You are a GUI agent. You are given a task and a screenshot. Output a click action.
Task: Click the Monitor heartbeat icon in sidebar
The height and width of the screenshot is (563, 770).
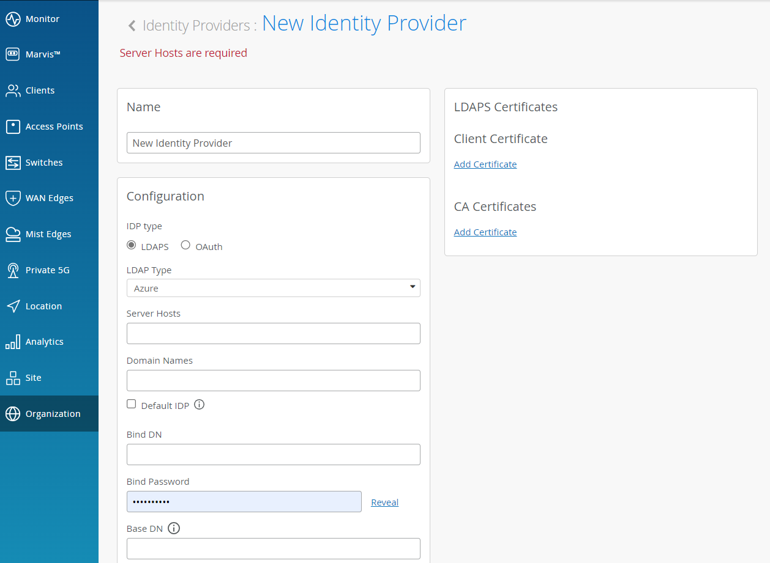pos(13,19)
